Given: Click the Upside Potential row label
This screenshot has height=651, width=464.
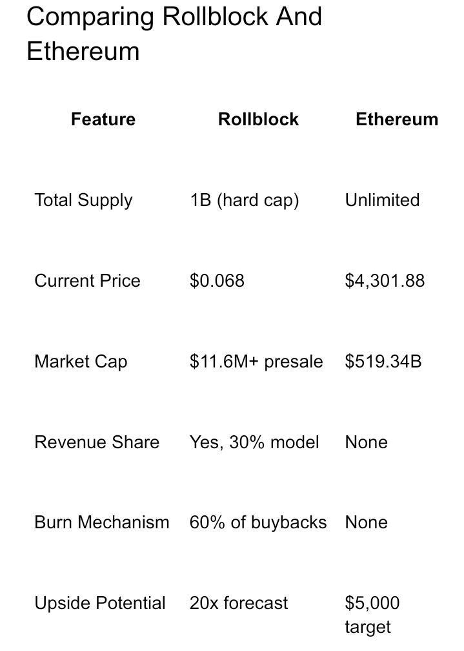Looking at the screenshot, I should (x=100, y=603).
